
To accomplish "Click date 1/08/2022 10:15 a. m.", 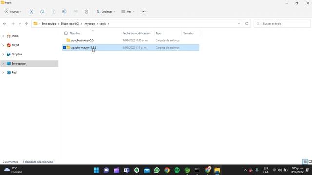I will click(x=136, y=40).
